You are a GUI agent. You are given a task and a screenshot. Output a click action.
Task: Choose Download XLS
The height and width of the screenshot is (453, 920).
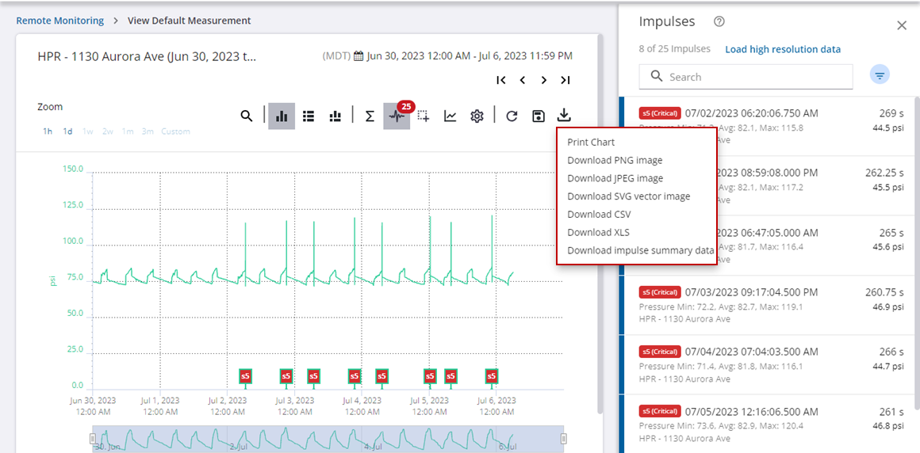[x=599, y=233]
